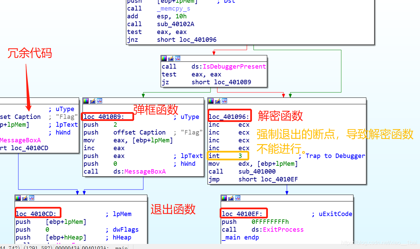Image resolution: width=420 pixels, height=249 pixels.
Task: Select the sub_40102A call target
Action: click(176, 24)
